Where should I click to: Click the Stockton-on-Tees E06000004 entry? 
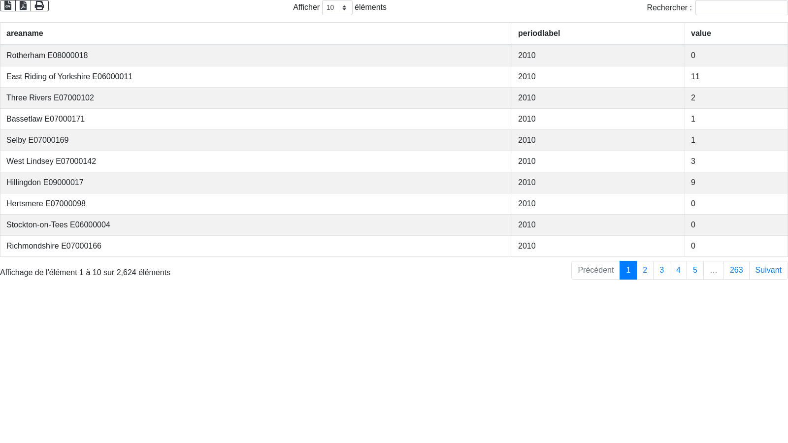click(x=58, y=225)
